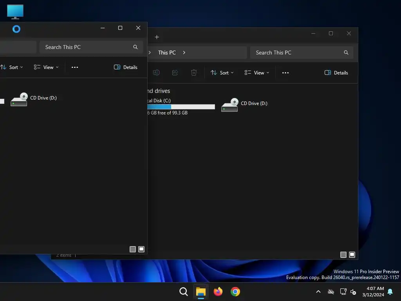Show hidden icons in system tray
This screenshot has width=401, height=301.
click(x=318, y=292)
